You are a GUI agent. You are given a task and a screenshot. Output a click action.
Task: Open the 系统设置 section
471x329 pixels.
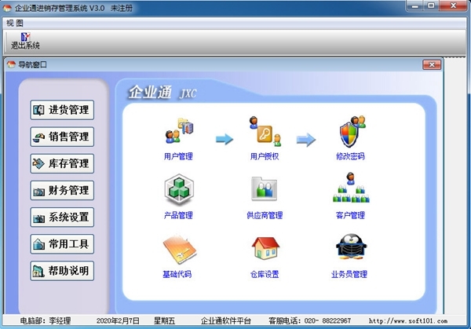click(x=62, y=217)
